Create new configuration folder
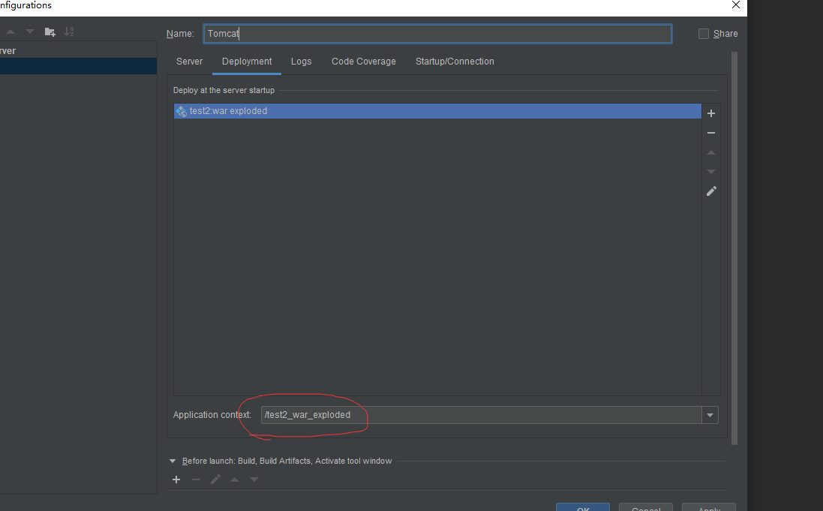 (50, 32)
